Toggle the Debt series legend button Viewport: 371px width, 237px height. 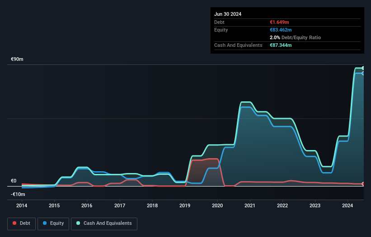[21, 223]
